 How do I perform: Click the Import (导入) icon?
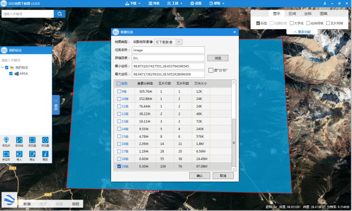coord(19,155)
